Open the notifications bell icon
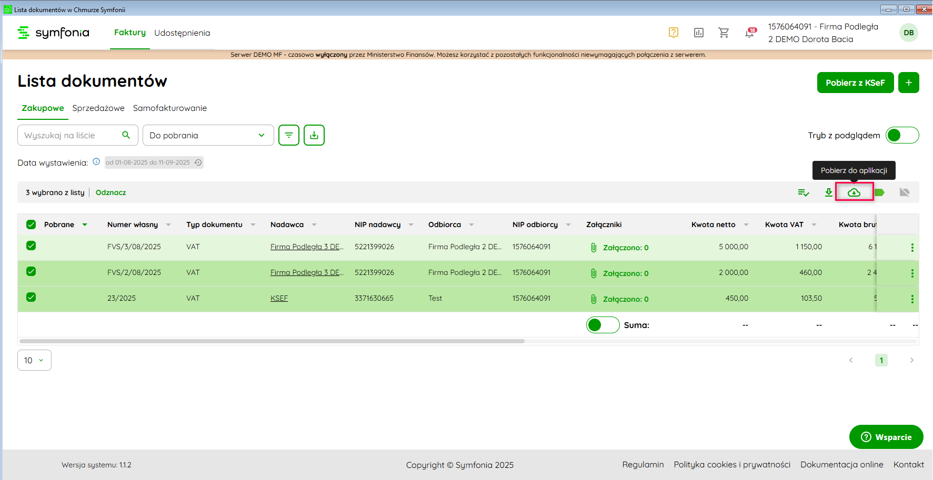This screenshot has width=933, height=480. 749,33
